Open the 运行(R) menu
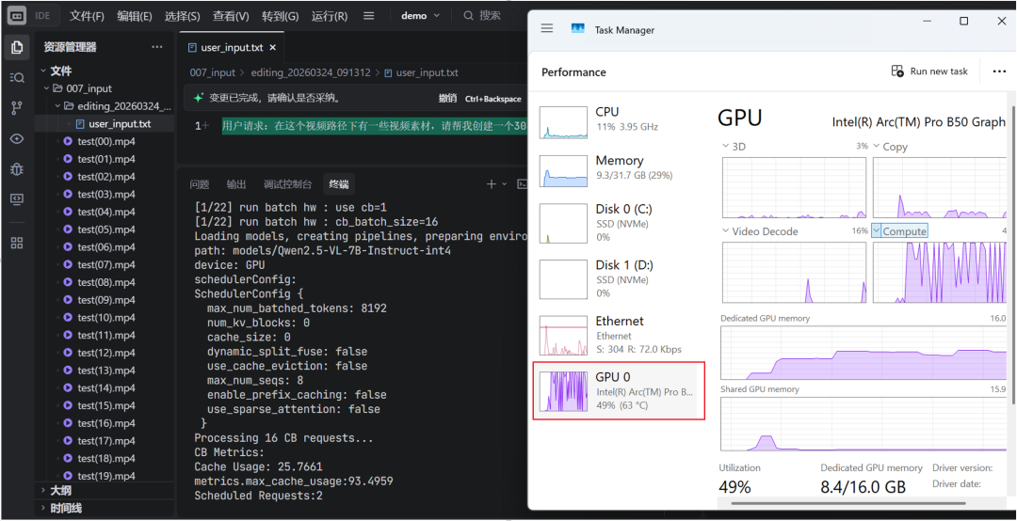The height and width of the screenshot is (521, 1017). coord(329,16)
